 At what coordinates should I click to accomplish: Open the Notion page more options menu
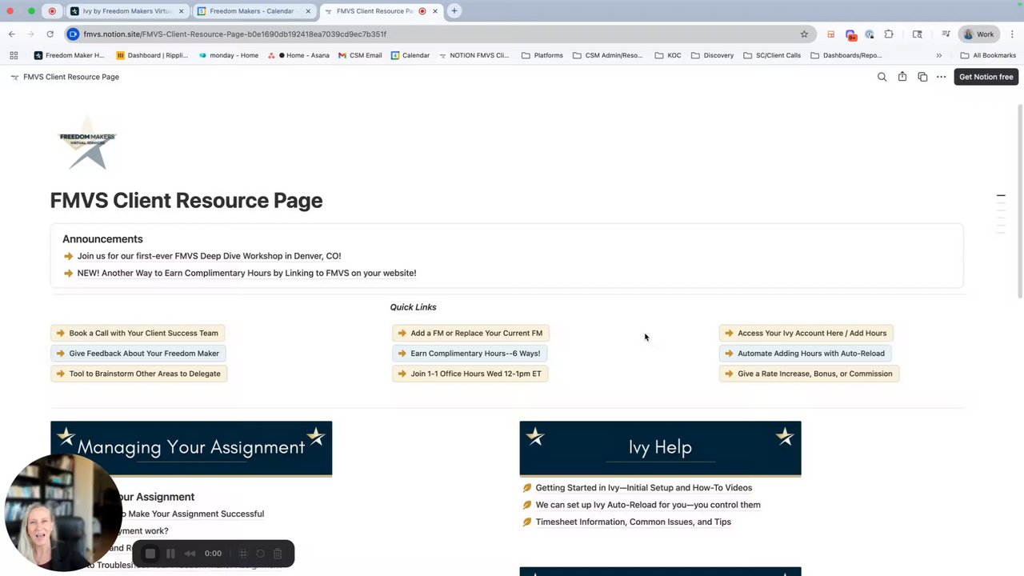pyautogui.click(x=942, y=77)
